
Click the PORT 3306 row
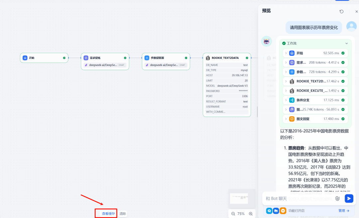pos(227,96)
